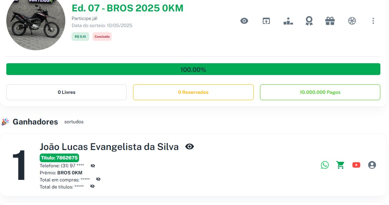Image resolution: width=389 pixels, height=205 pixels.
Task: Open the gift prizes icon
Action: (x=330, y=21)
